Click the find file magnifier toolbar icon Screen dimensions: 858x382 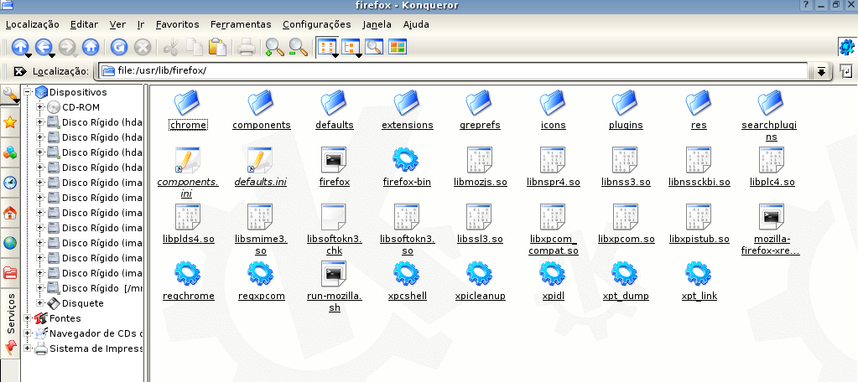point(374,47)
